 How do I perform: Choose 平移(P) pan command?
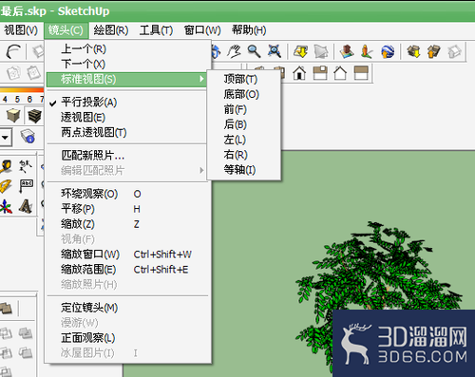click(126, 209)
